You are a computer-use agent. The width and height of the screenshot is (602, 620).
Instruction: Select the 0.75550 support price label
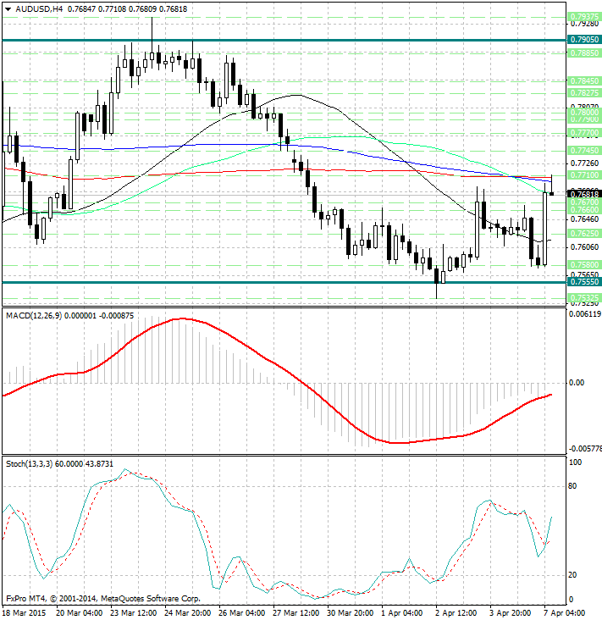584,282
